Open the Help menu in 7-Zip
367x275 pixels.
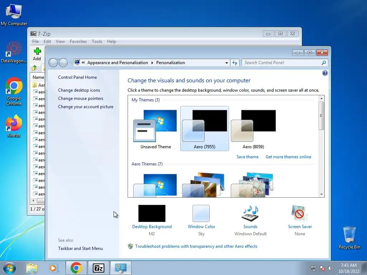[111, 42]
